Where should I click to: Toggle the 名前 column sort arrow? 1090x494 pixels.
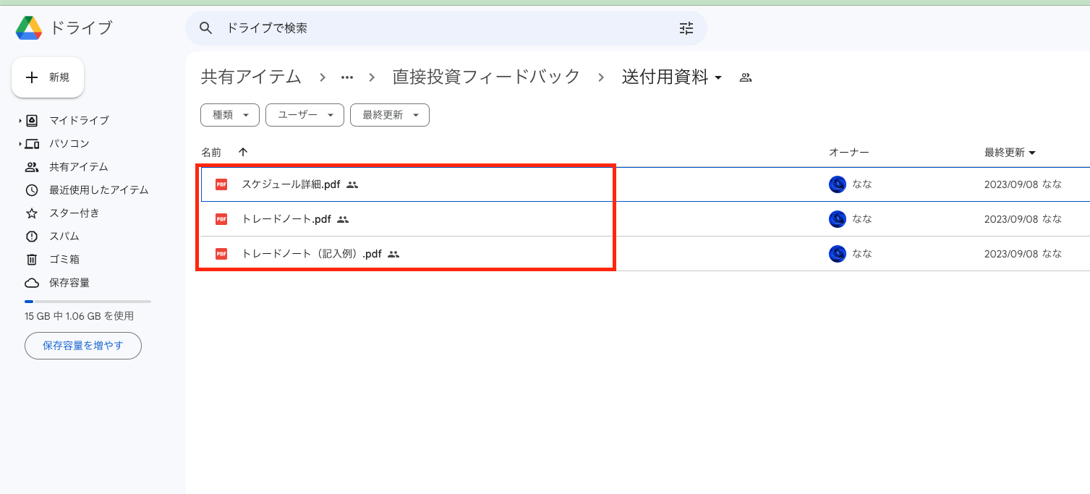[243, 152]
